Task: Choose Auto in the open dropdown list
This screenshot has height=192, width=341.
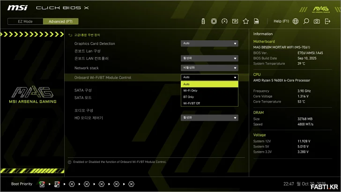Action: pos(209,84)
